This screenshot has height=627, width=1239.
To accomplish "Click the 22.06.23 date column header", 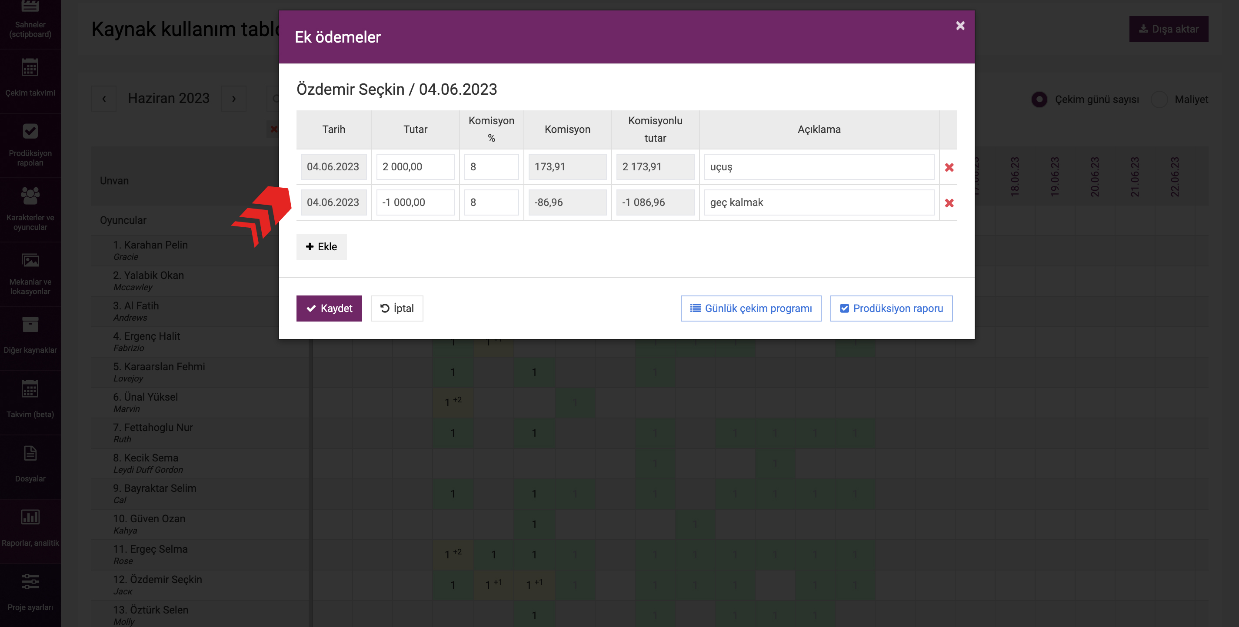I will click(x=1174, y=176).
